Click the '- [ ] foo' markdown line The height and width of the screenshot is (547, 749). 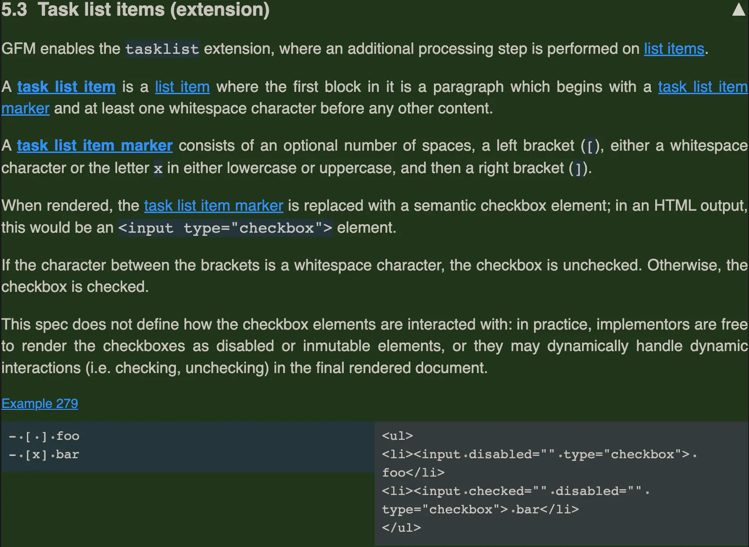44,436
